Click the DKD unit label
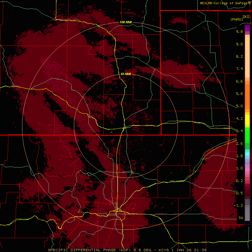Image resolution: width=252 pixels, height=252 pixels. (246, 17)
